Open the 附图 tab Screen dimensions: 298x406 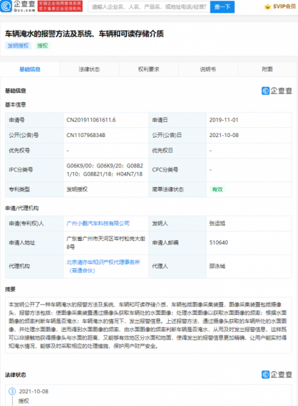(267, 69)
